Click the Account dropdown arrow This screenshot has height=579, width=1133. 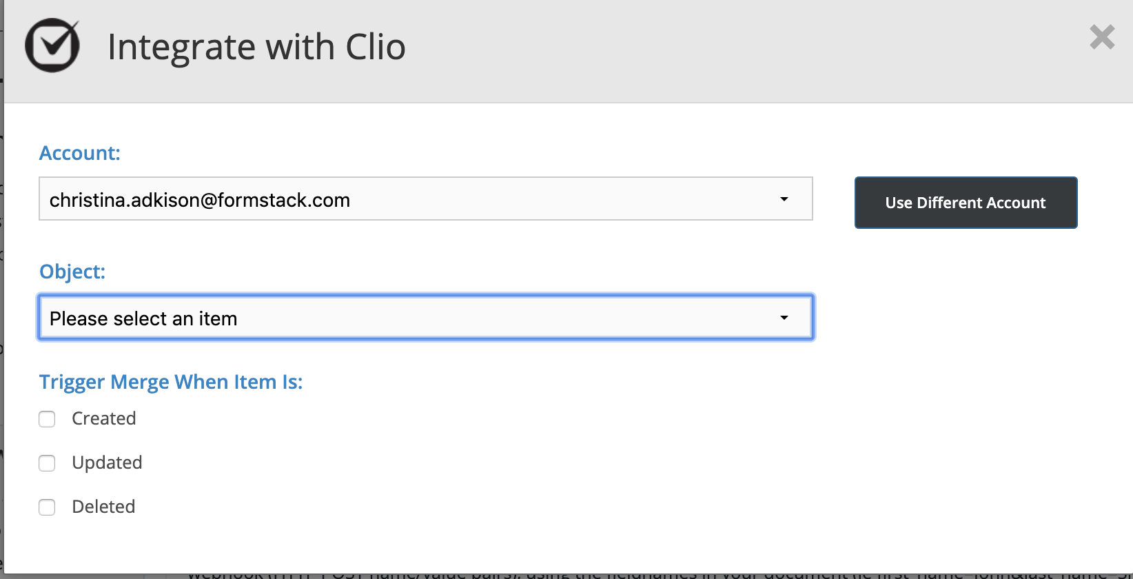point(784,199)
